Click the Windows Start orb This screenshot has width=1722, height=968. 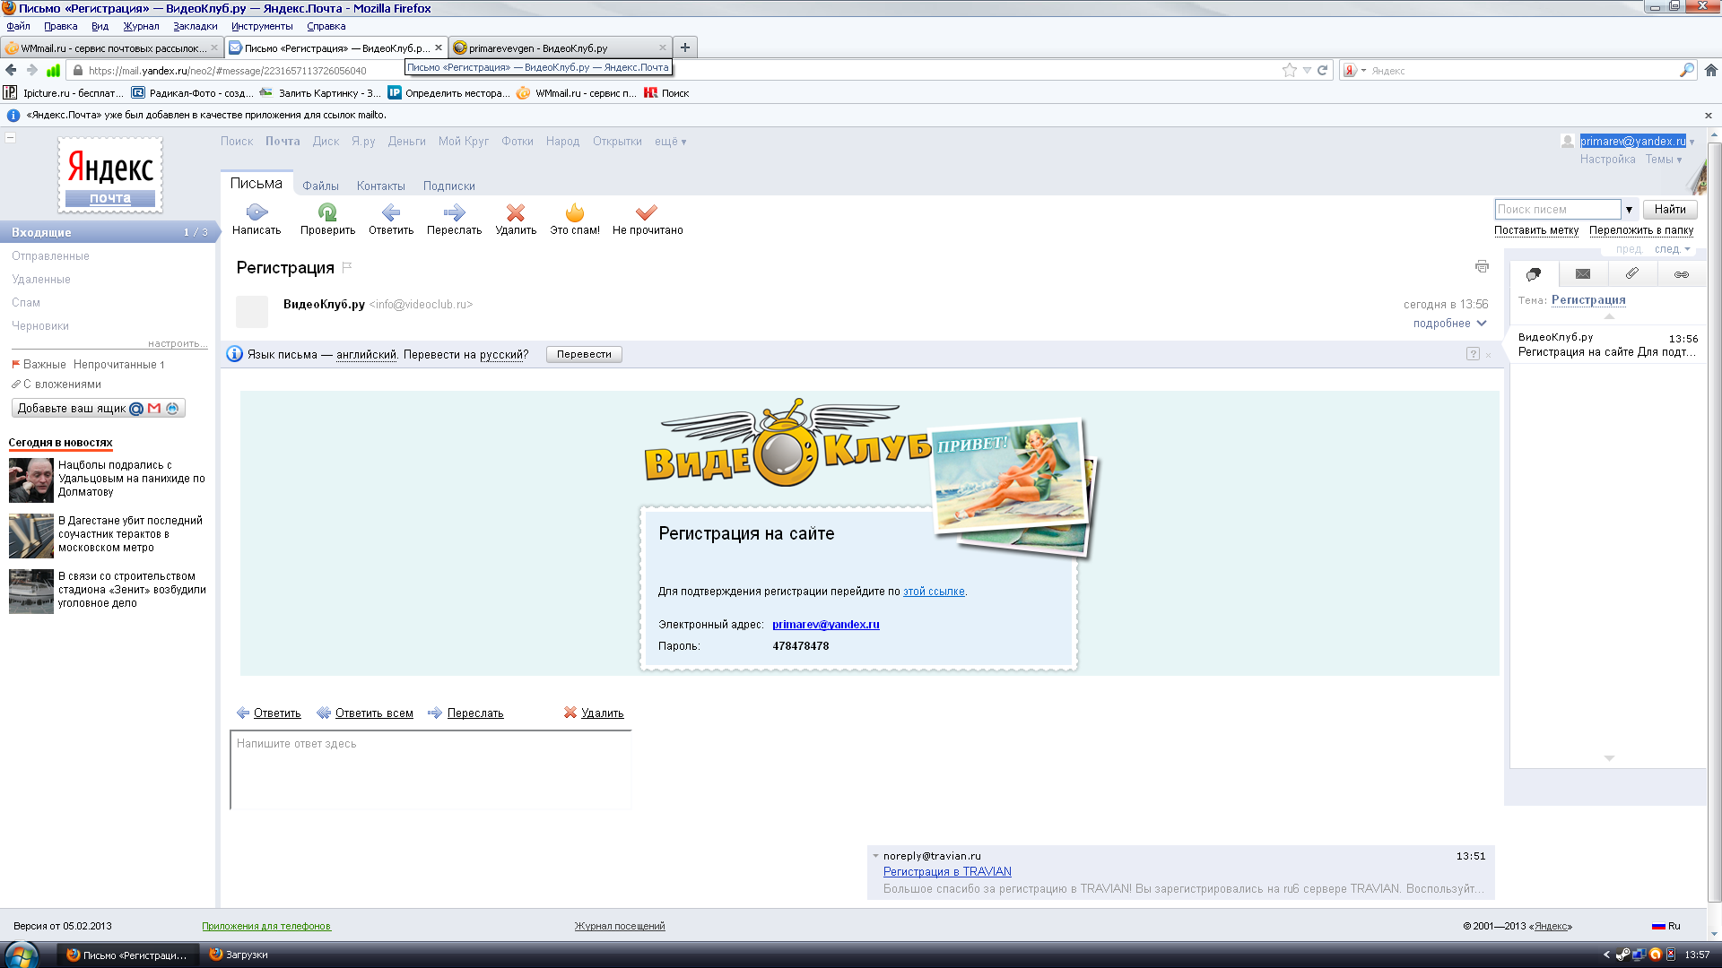coord(22,955)
